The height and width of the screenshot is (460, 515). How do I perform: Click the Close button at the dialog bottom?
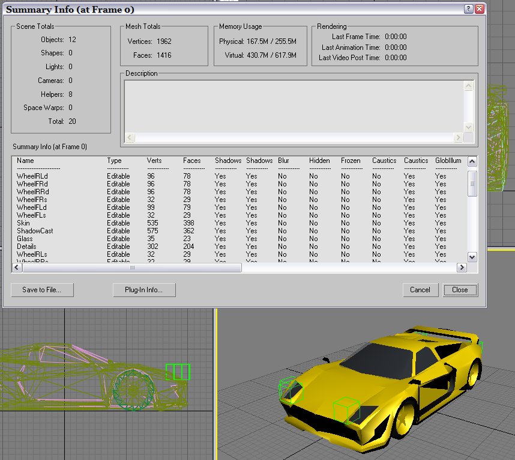[460, 290]
